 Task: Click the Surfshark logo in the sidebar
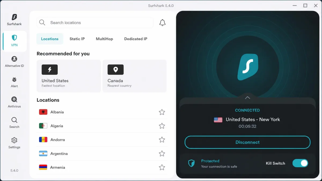[x=14, y=17]
